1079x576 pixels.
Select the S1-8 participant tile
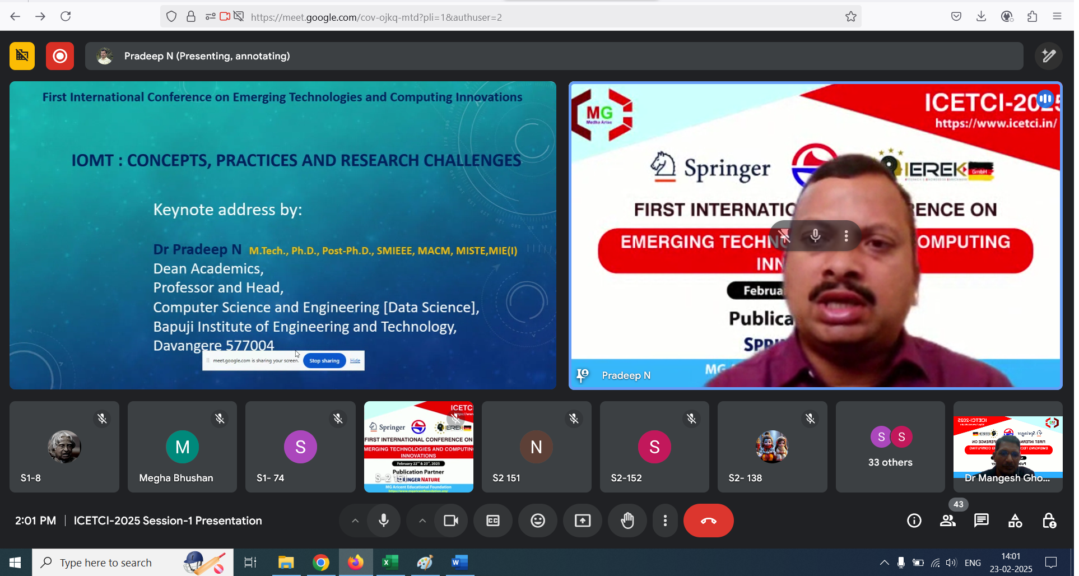(x=64, y=447)
